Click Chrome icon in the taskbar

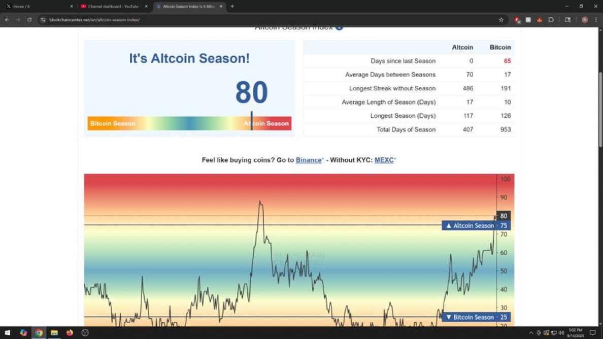coord(39,332)
